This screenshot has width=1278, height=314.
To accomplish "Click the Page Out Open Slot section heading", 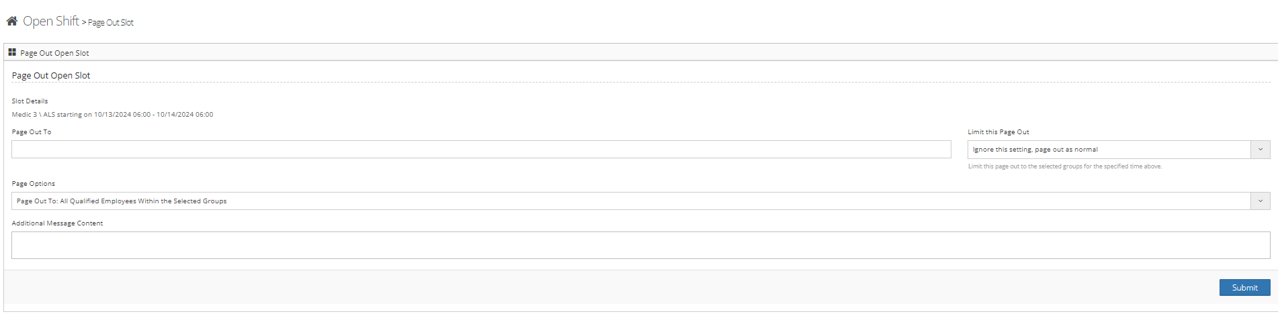I will 51,76.
